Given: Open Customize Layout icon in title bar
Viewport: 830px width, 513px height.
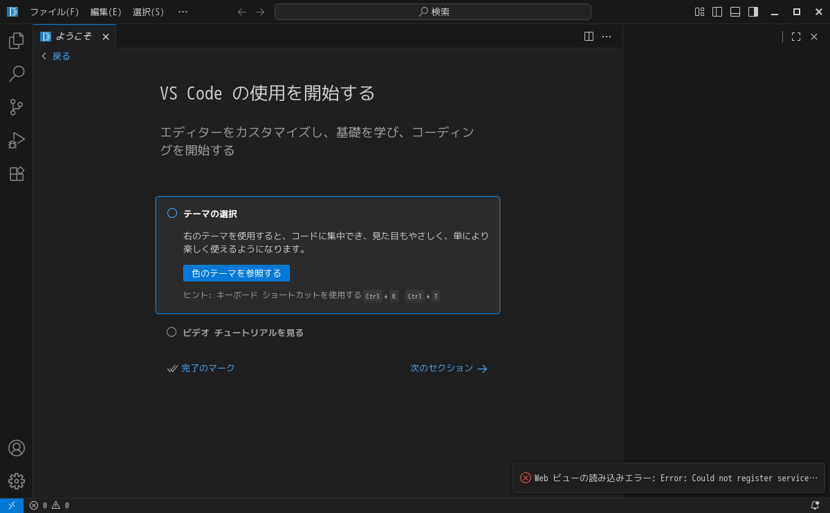Looking at the screenshot, I should (x=699, y=12).
